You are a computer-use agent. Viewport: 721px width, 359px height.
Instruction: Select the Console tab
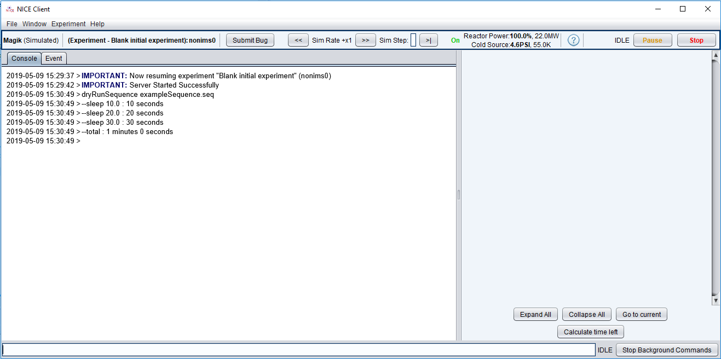[x=24, y=59]
